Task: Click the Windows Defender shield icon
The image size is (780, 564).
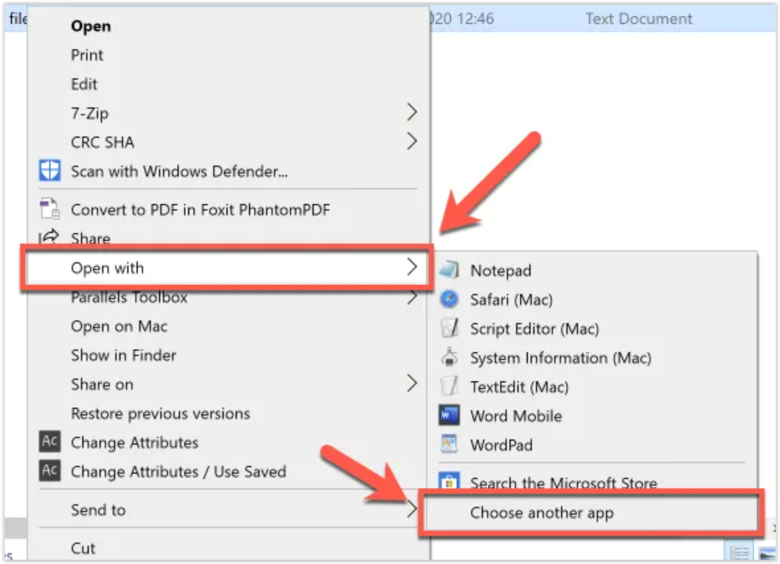Action: 50,171
